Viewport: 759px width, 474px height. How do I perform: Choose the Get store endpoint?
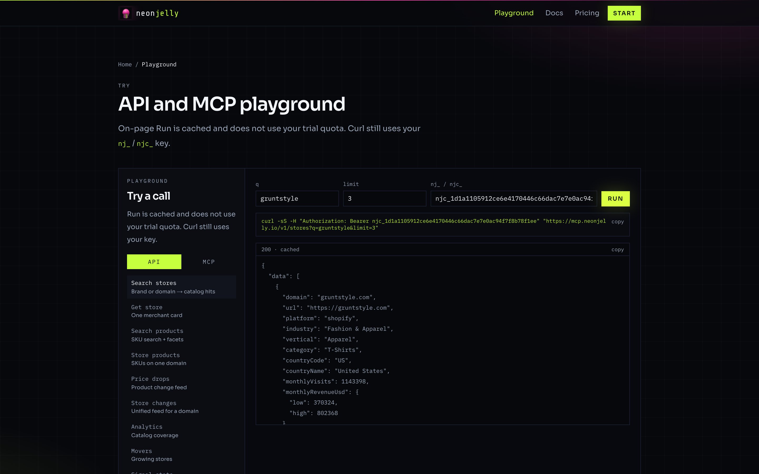coord(181,311)
